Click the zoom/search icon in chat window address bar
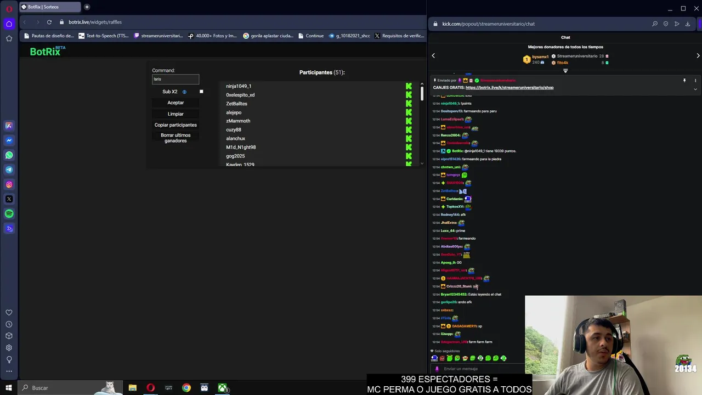 [x=655, y=24]
